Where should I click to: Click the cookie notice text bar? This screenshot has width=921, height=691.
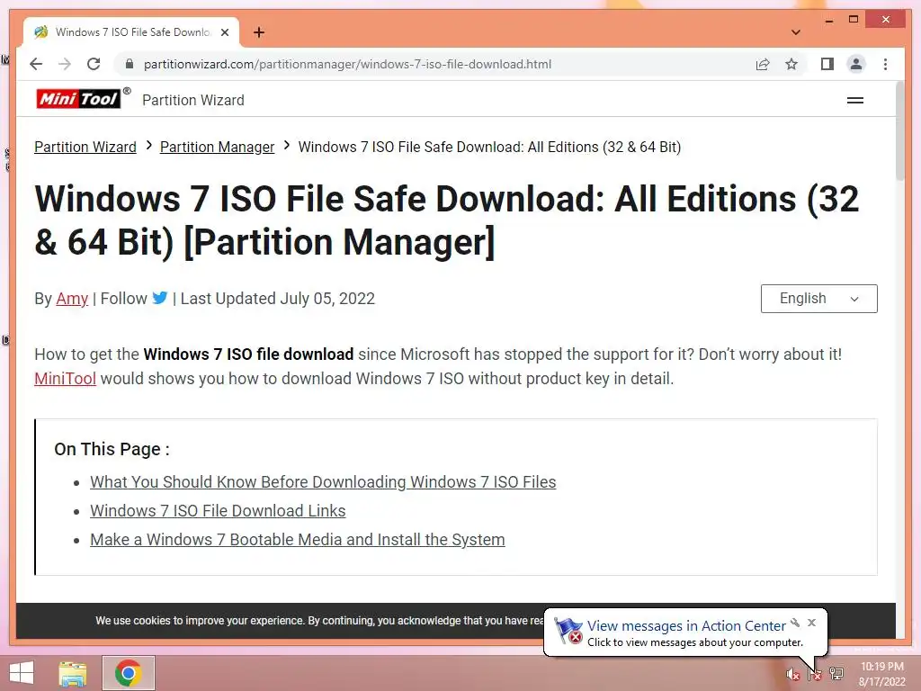(319, 621)
